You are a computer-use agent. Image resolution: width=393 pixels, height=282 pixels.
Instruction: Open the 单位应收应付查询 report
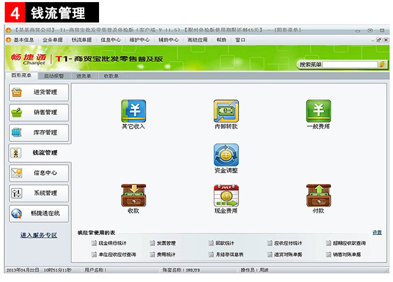tap(114, 254)
